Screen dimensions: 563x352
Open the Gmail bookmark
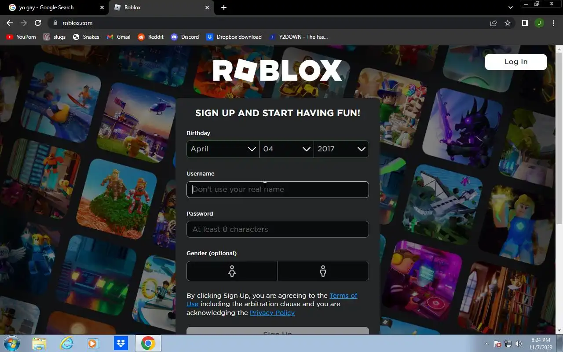pyautogui.click(x=118, y=37)
